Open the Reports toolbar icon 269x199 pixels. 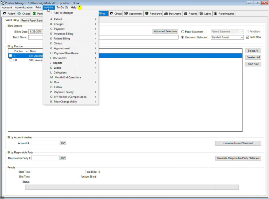[x=190, y=14]
